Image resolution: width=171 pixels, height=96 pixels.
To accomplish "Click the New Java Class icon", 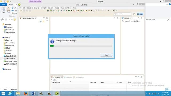I will 81,11.
